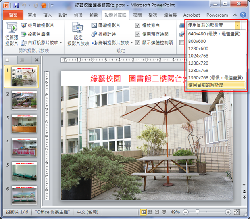Image resolution: width=250 pixels, height=219 pixels.
Task: Click the Undo arrow icon
Action: [24, 5]
